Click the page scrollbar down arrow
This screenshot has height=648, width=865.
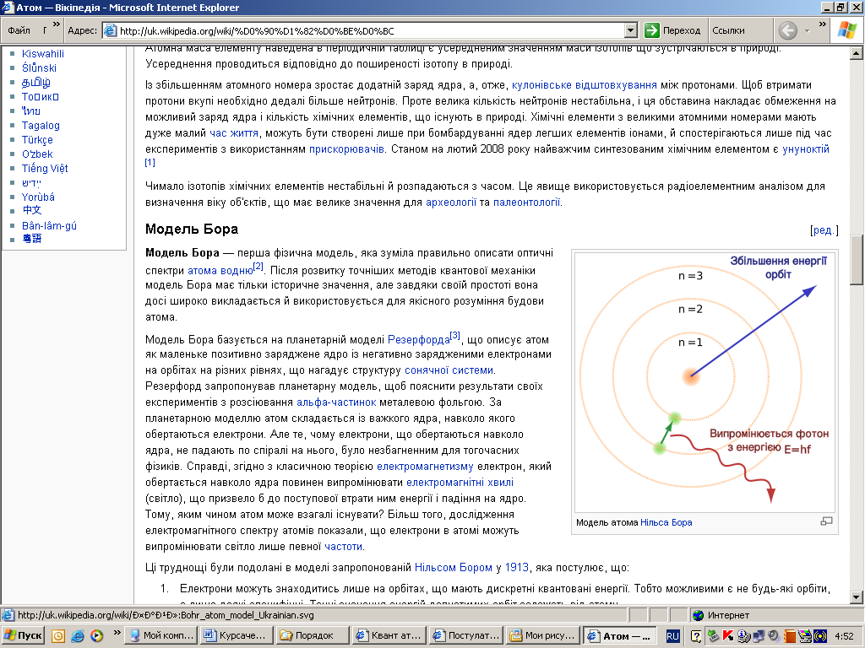[857, 597]
